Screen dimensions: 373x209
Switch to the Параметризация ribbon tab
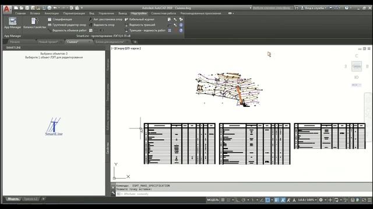point(74,13)
